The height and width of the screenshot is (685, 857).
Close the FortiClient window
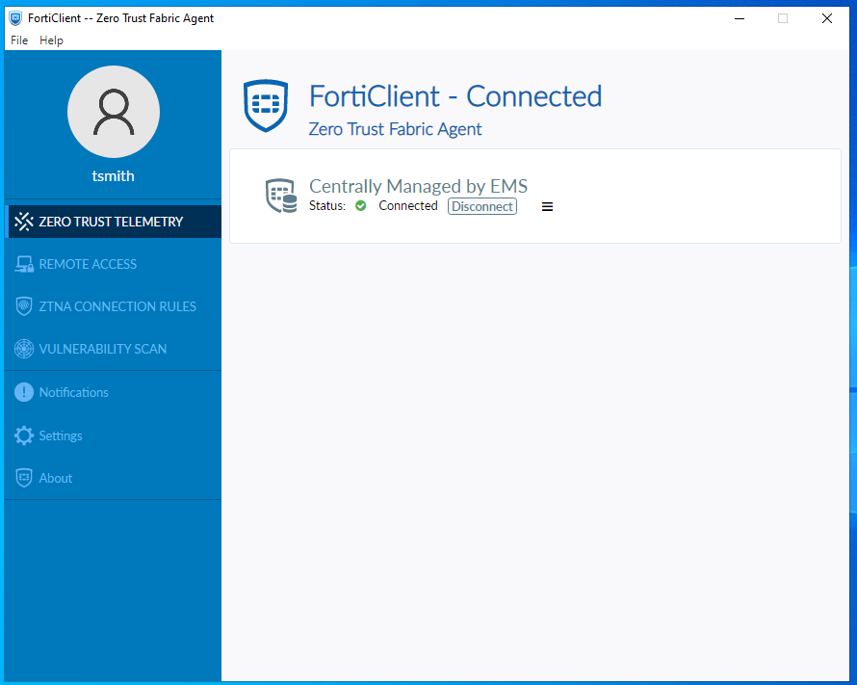827,18
